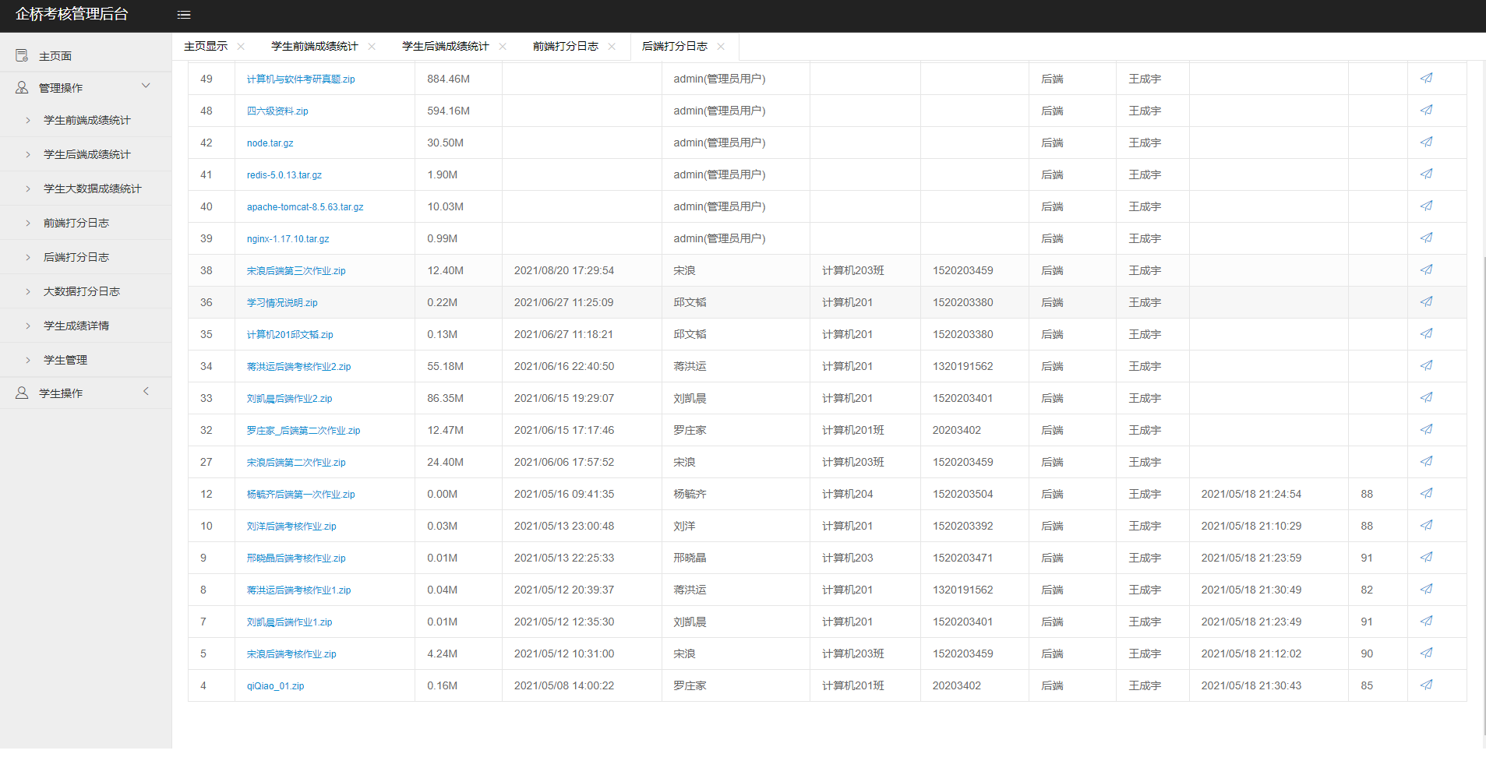Switch to the 前端打分日志 tab
This screenshot has width=1486, height=775.
coord(566,46)
